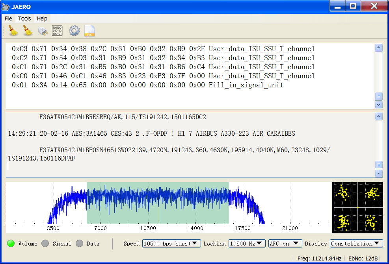The height and width of the screenshot is (264, 389).
Task: Open the Locking 10500 Hz dropdown
Action: [247, 244]
